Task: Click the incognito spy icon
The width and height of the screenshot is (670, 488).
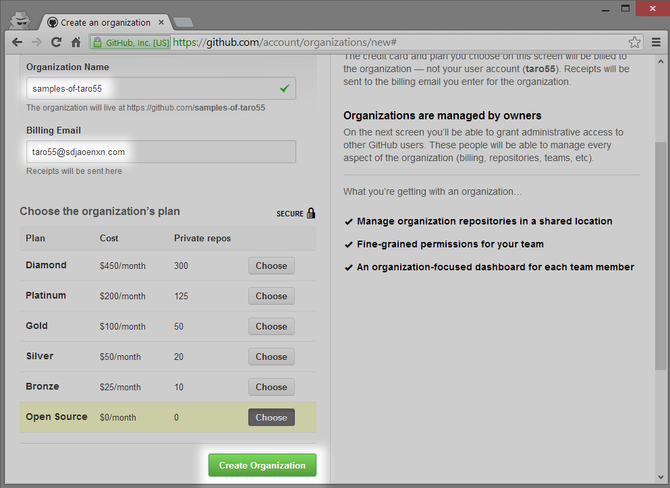Action: coord(20,20)
